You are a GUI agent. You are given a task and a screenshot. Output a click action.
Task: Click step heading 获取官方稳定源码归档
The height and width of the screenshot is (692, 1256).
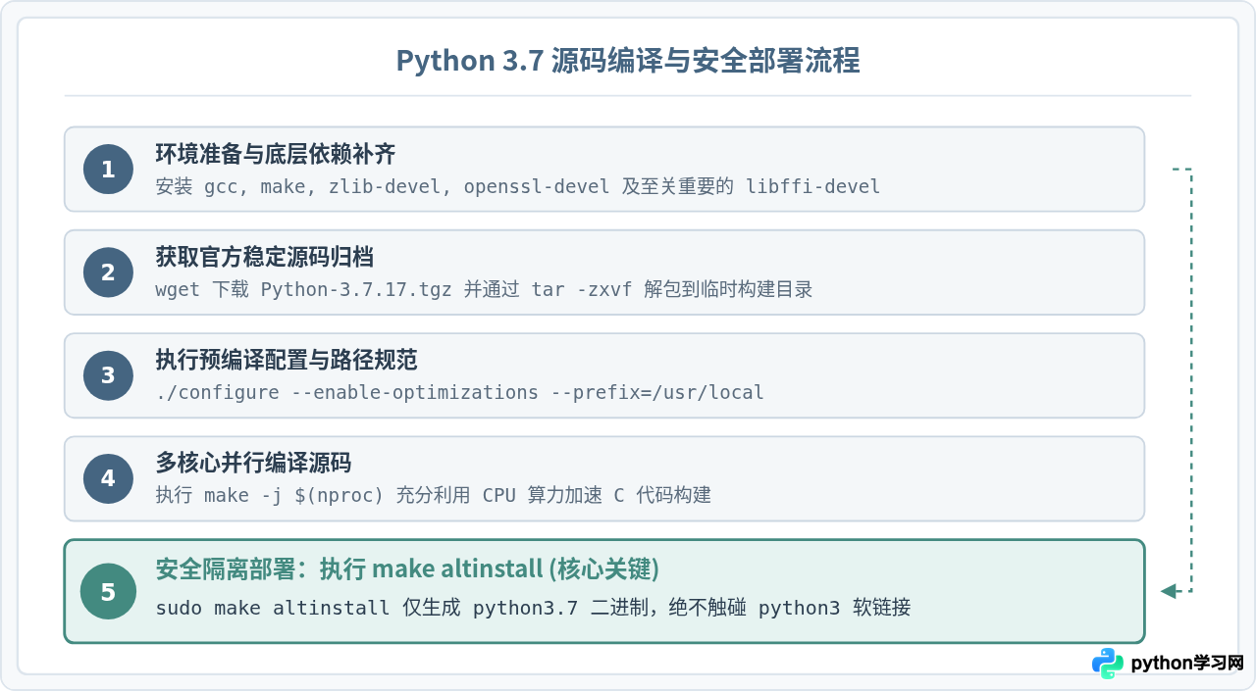[x=264, y=257]
